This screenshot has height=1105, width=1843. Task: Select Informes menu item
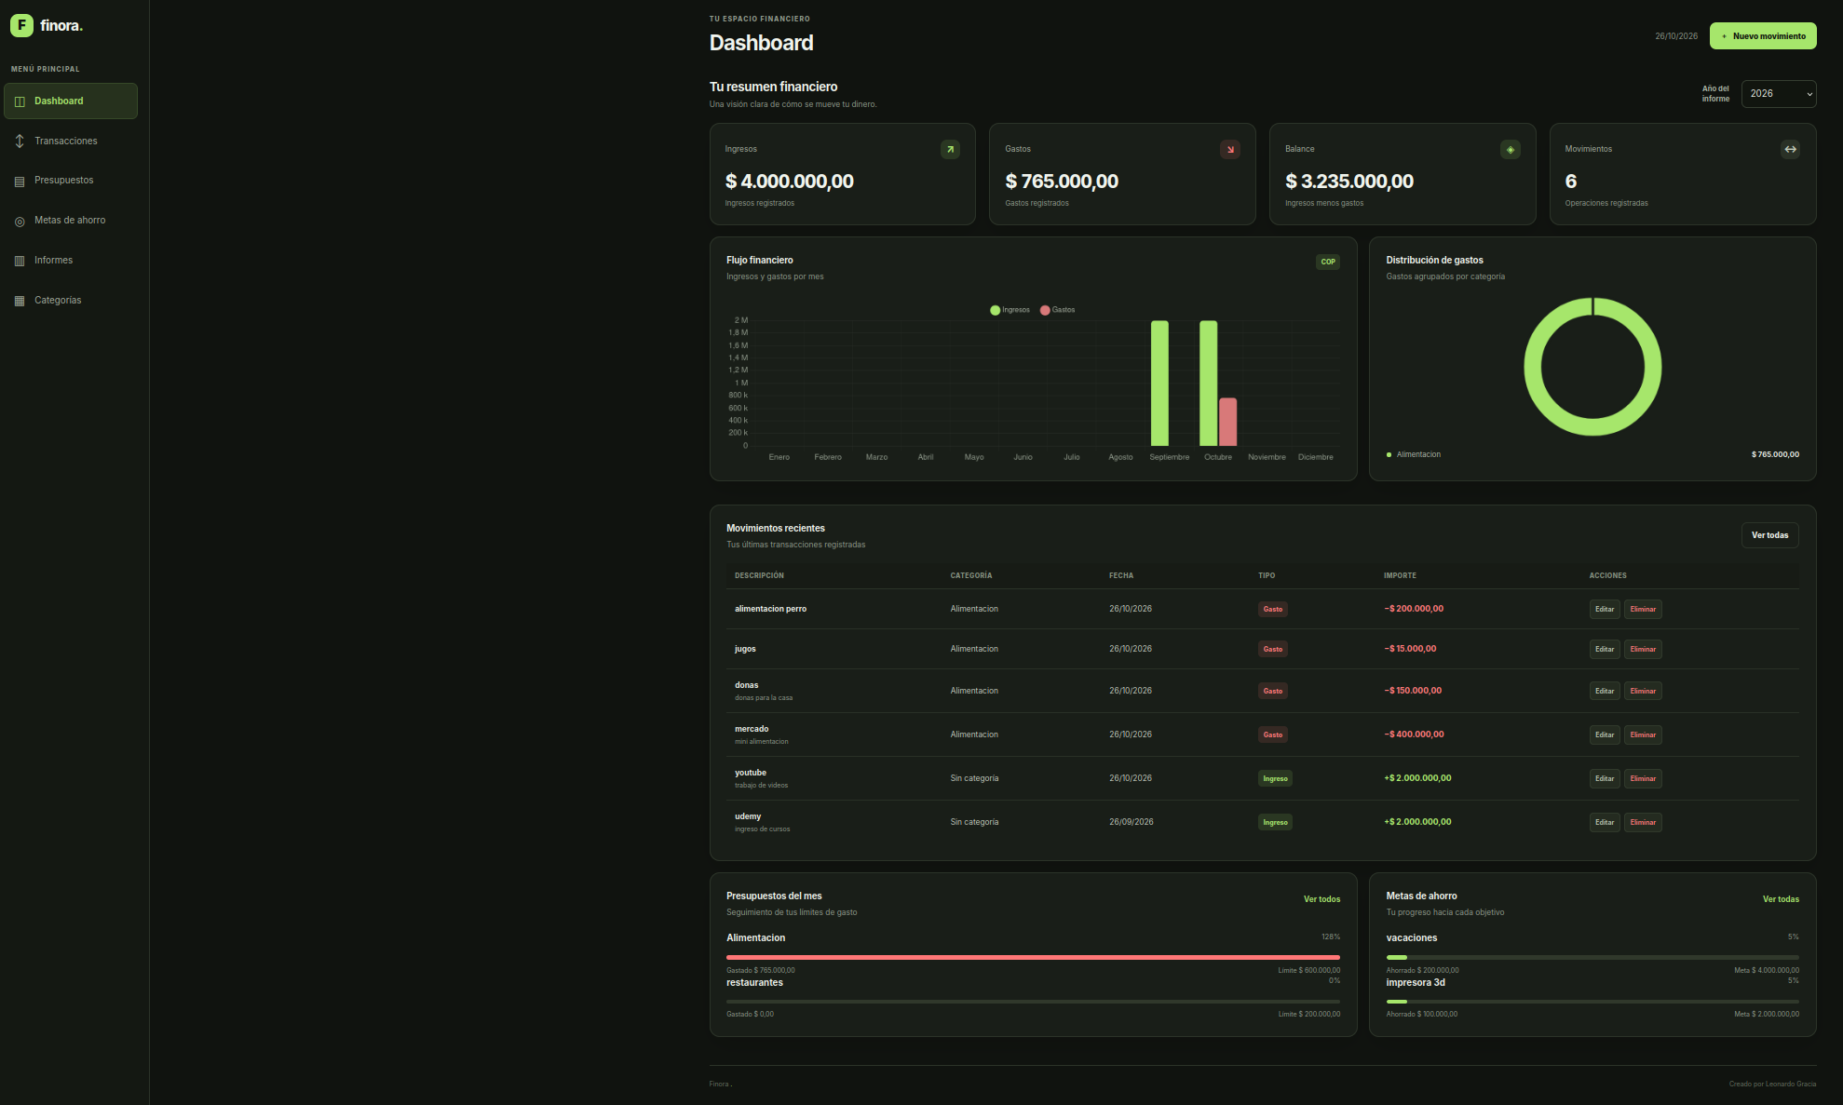(71, 261)
